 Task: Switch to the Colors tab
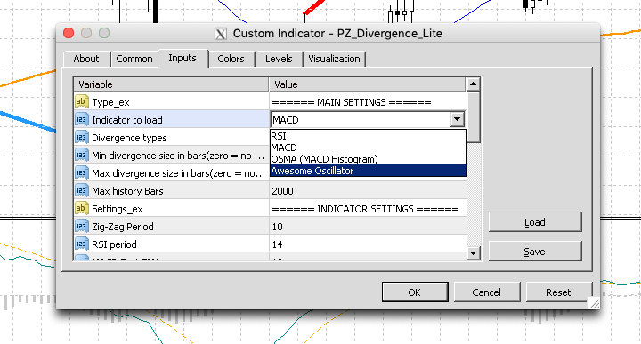point(231,59)
